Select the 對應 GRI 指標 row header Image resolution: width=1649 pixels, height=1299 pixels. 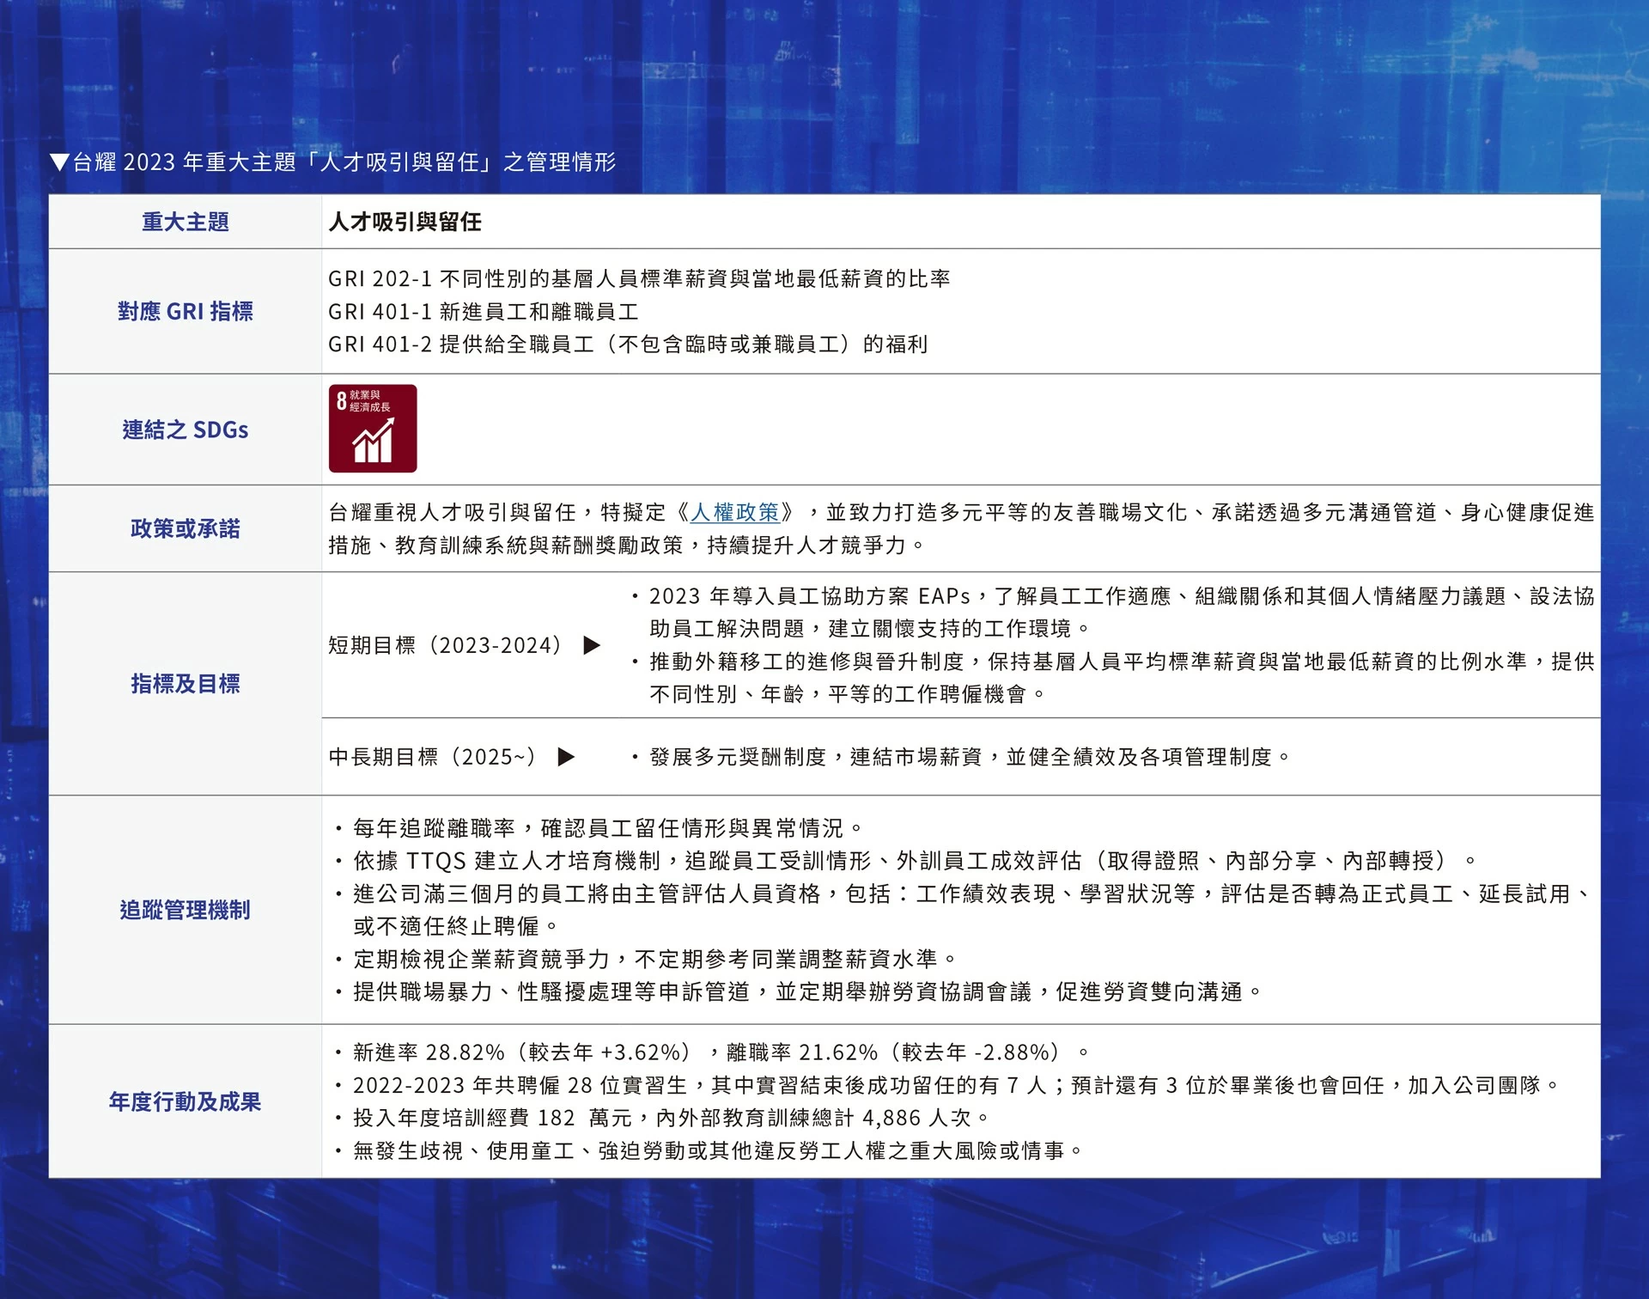[185, 311]
